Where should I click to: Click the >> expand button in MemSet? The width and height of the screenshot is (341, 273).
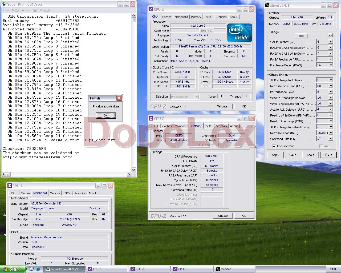pos(330,35)
